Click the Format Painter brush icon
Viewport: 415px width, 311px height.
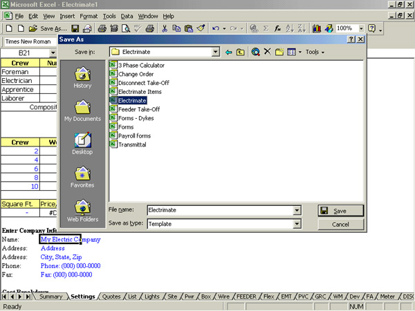click(x=201, y=28)
